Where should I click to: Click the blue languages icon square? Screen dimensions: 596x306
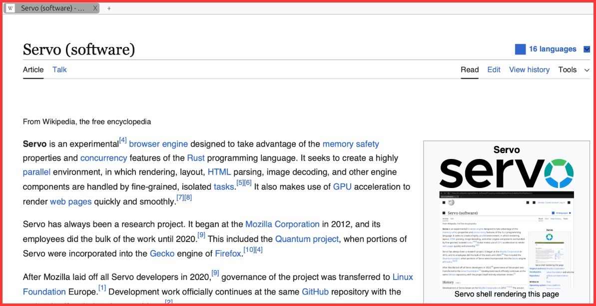[520, 49]
